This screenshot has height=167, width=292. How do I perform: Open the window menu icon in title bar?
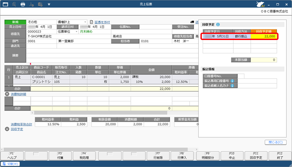click(5, 4)
